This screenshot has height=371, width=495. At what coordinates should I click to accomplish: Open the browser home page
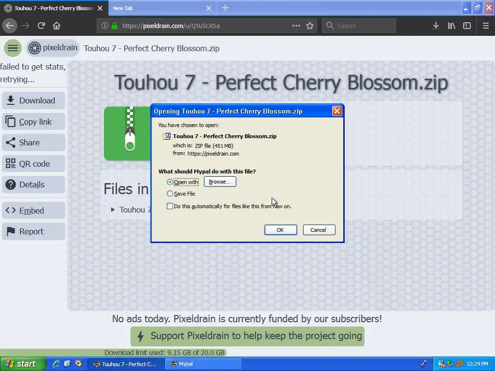click(x=57, y=26)
